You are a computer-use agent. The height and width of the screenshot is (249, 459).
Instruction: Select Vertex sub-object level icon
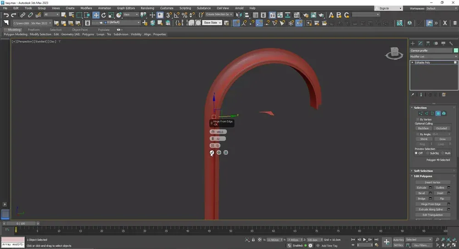420,113
